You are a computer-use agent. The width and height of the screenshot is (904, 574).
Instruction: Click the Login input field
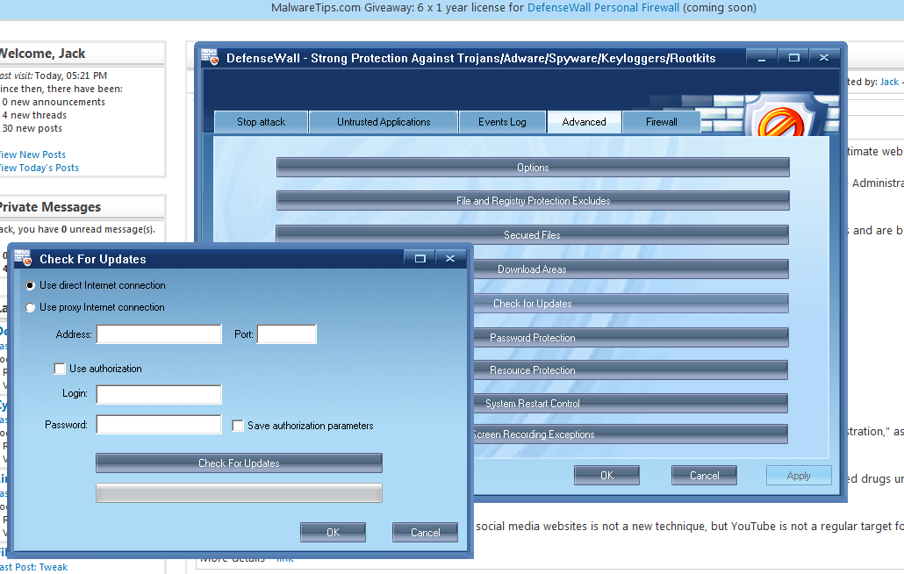pyautogui.click(x=159, y=394)
